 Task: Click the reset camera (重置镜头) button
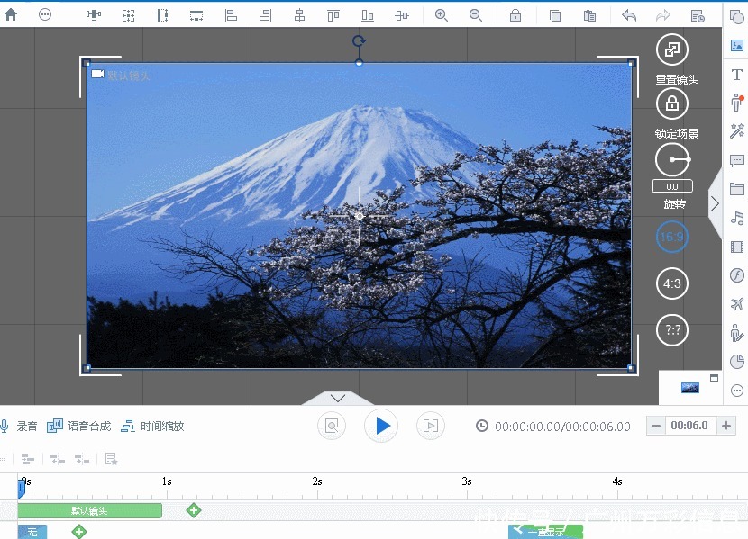coord(671,50)
